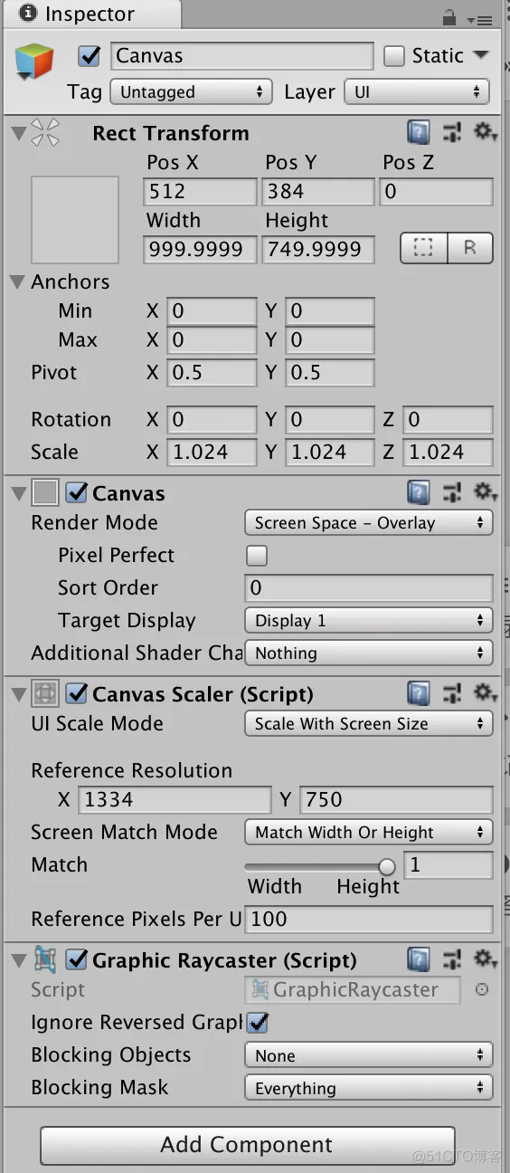Open Rect Transform gear settings menu
Screen dimensions: 510x1173
point(486,134)
